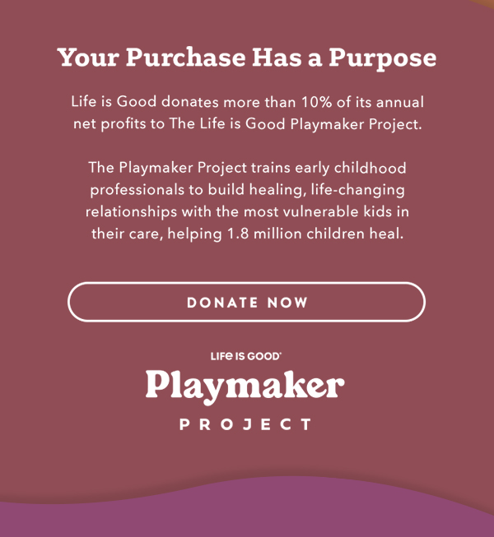Click the orange corner at top right
This screenshot has height=537, width=494.
click(x=487, y=3)
